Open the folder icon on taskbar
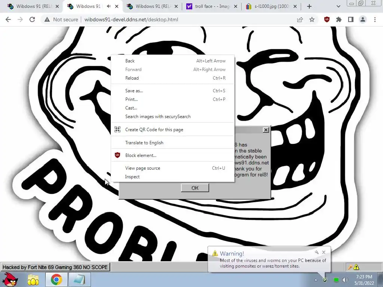 click(33, 280)
